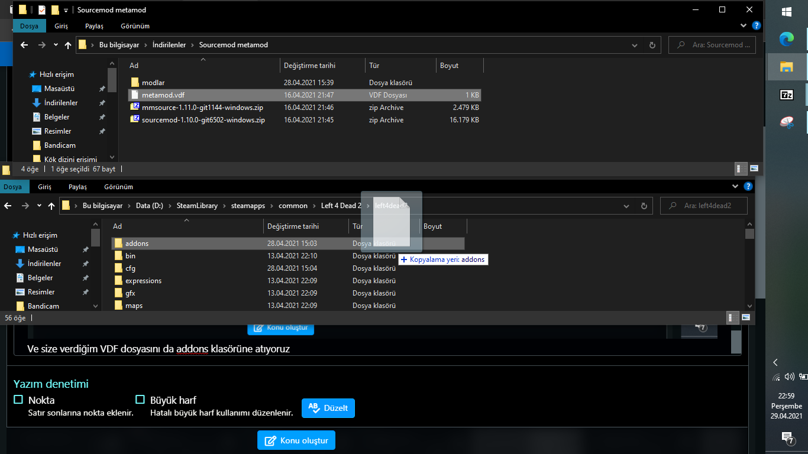
Task: Expand the ribbon in left4dead2 window
Action: [x=736, y=187]
